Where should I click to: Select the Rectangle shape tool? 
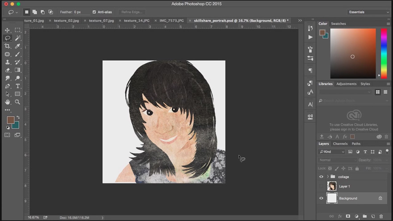coord(17,94)
